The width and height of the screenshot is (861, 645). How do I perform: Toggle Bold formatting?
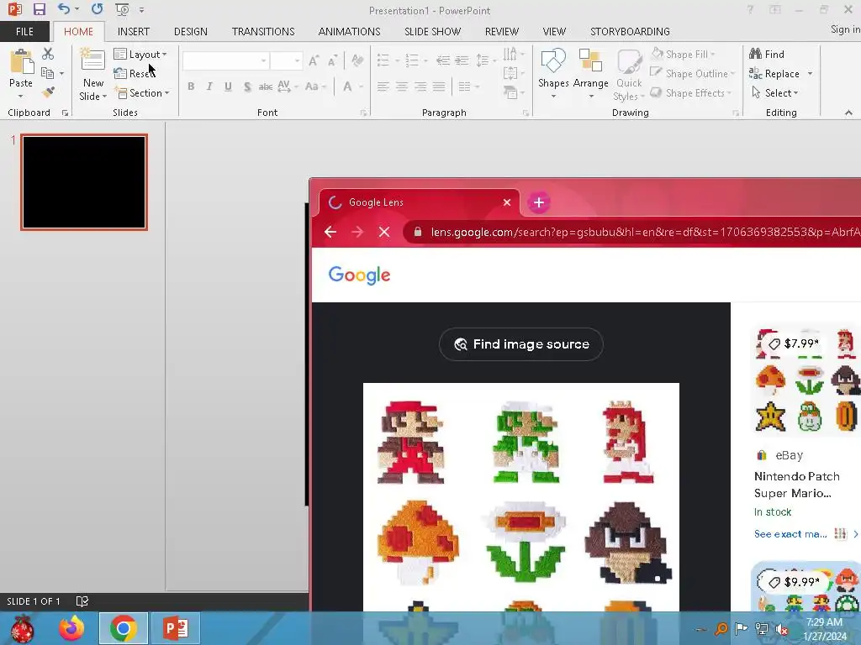pos(191,87)
